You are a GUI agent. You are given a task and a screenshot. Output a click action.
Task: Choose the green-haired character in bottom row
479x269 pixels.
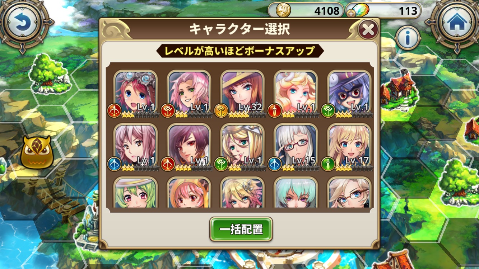pyautogui.click(x=135, y=193)
